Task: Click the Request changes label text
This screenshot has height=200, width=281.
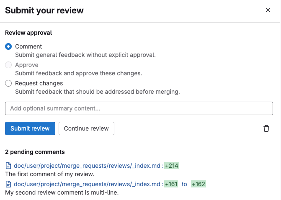Action: [x=39, y=83]
